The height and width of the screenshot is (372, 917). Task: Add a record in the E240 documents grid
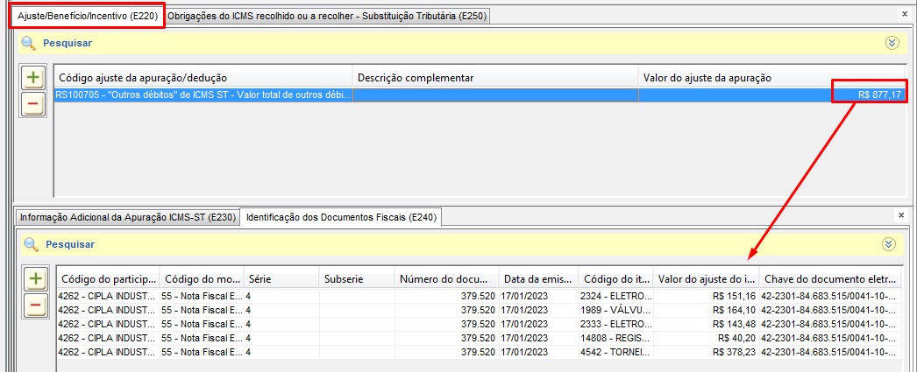pyautogui.click(x=35, y=280)
